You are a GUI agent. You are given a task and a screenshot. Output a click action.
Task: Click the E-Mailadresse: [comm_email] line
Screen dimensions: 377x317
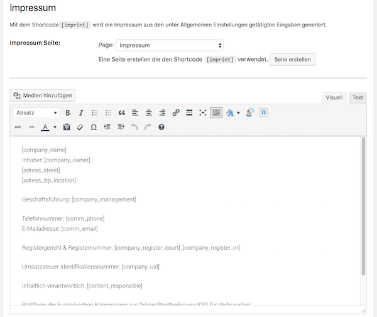tap(60, 229)
